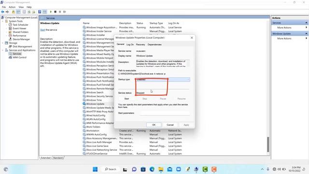Click the Export List toolbar icon
The width and height of the screenshot is (309, 174).
tap(33, 12)
